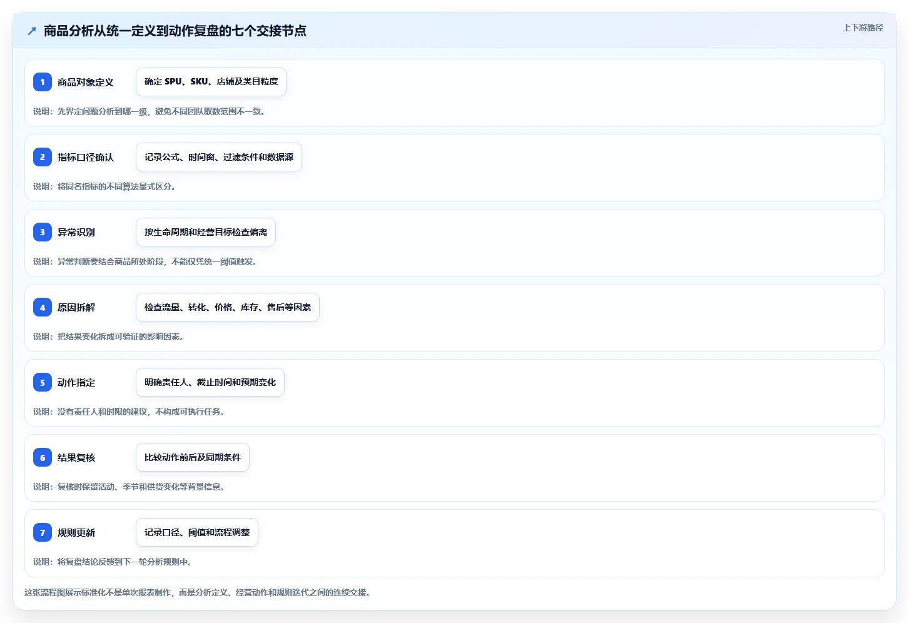The width and height of the screenshot is (909, 623).
Task: Click the heading 商品分析从统一定义到动作复盘的七个交接节点
Action: tap(175, 31)
